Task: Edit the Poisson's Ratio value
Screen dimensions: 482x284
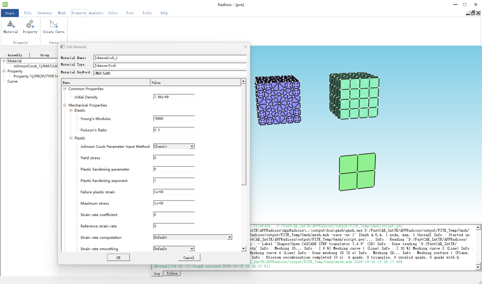Action: click(174, 130)
